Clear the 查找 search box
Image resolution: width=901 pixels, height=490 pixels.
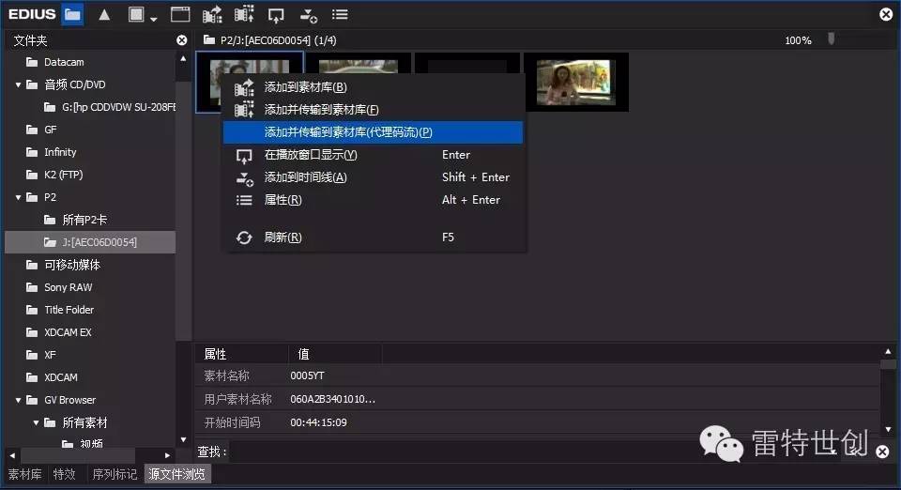(x=882, y=452)
